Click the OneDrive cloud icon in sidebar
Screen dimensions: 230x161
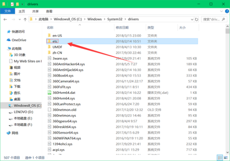(8, 40)
